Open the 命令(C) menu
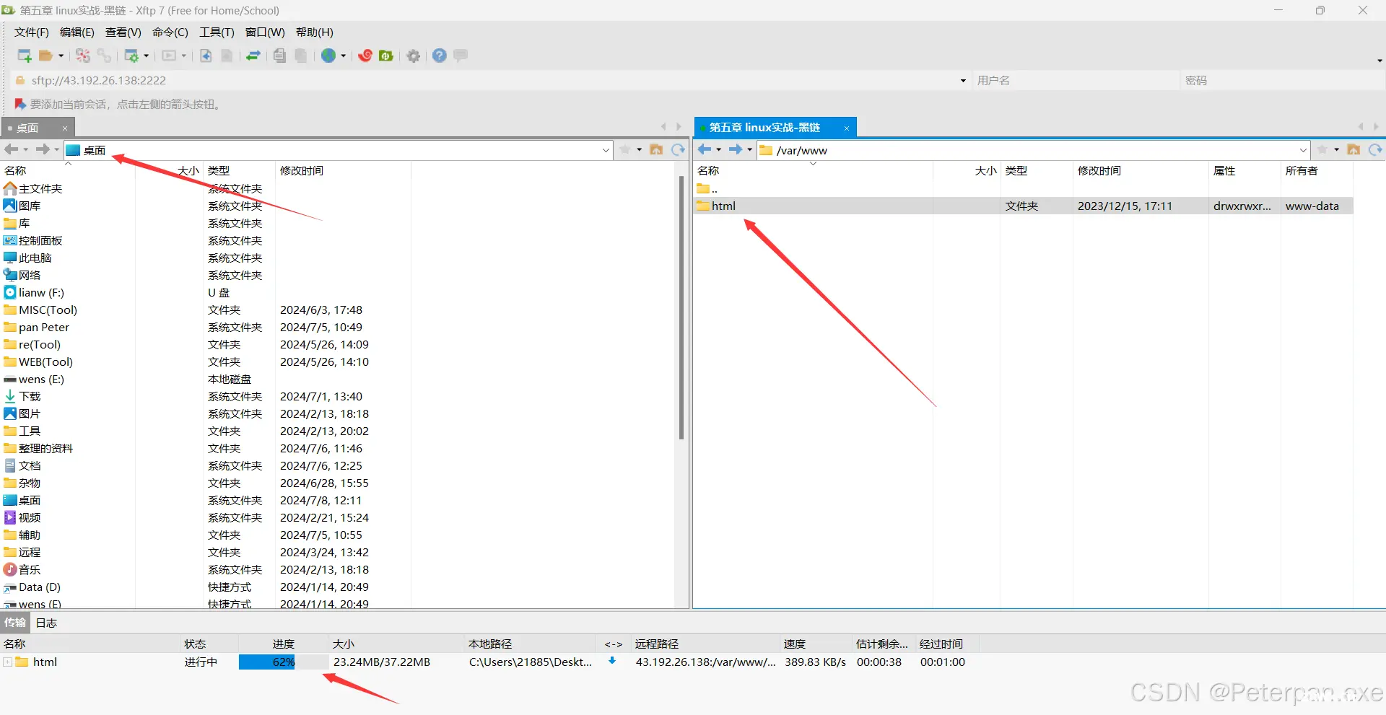 (170, 32)
